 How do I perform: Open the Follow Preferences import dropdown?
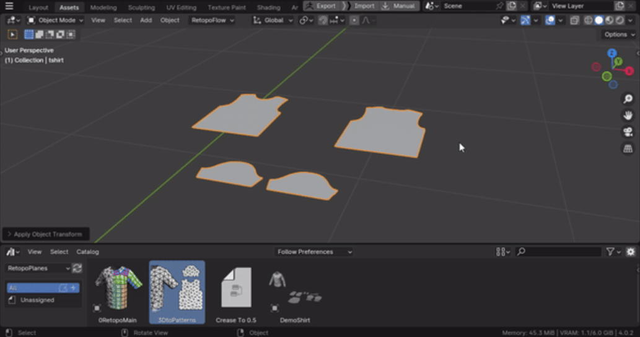(x=313, y=252)
